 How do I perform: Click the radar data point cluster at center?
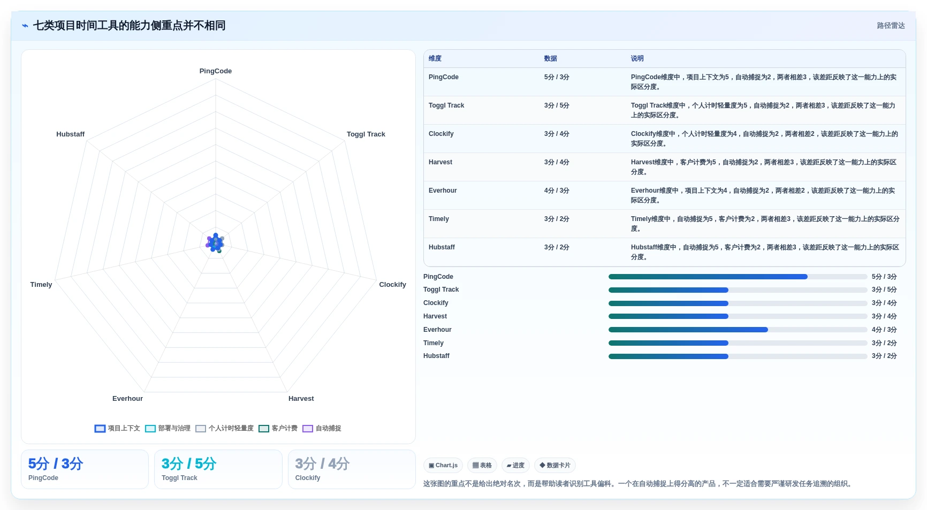(x=215, y=243)
